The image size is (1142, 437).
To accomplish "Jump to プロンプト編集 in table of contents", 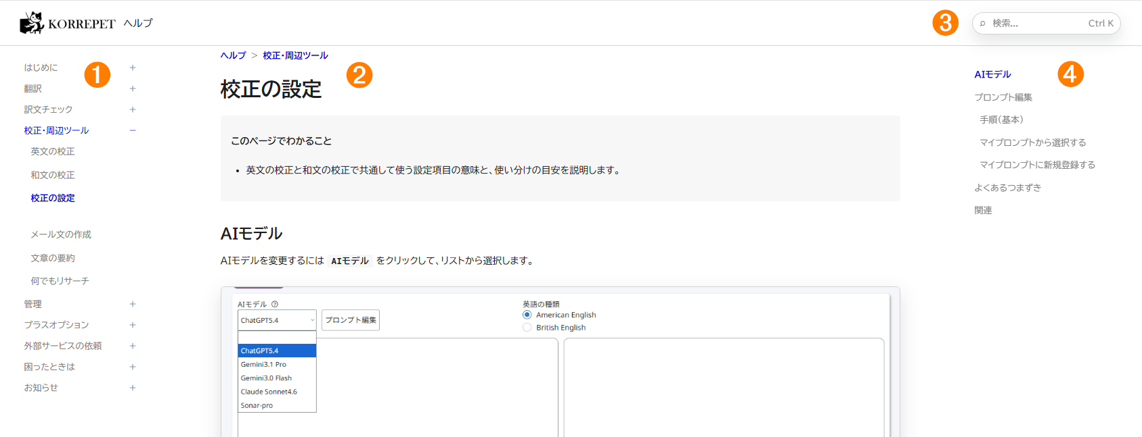I will tap(1003, 97).
